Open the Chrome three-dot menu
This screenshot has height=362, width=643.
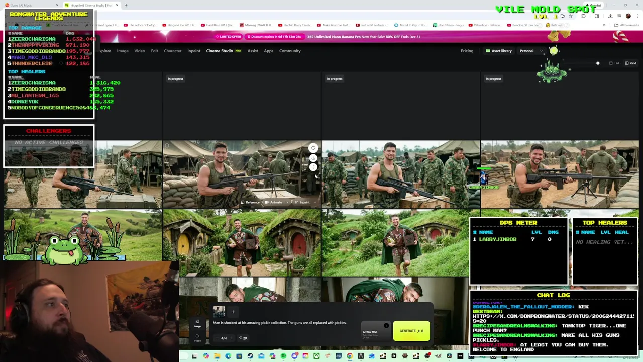click(637, 16)
